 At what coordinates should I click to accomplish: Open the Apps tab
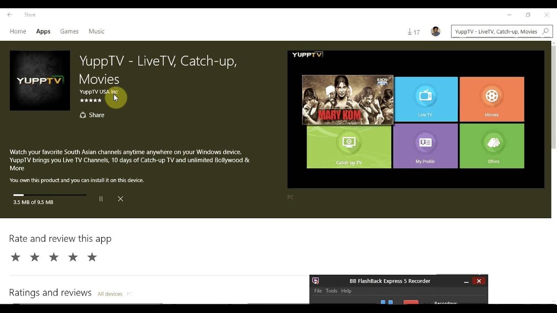(43, 31)
